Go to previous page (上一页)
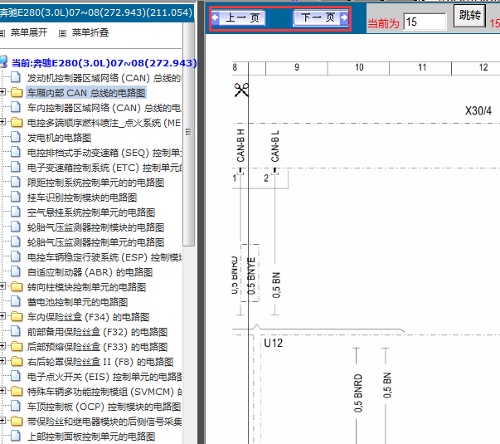Screen dimensions: 500x444 point(239,17)
